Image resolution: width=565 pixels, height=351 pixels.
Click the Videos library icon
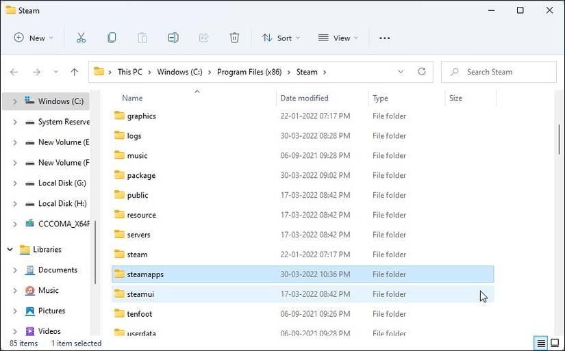point(29,331)
